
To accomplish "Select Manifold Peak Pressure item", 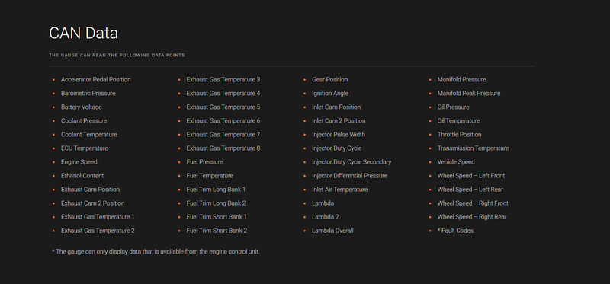I will (x=469, y=93).
